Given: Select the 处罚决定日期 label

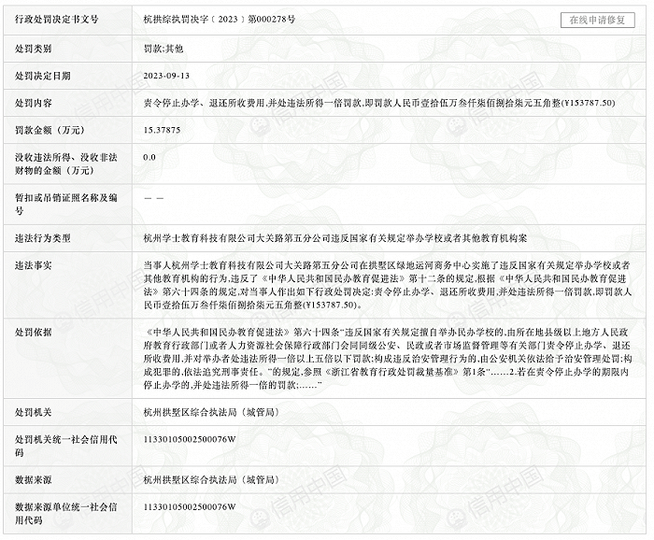Looking at the screenshot, I should coord(42,75).
